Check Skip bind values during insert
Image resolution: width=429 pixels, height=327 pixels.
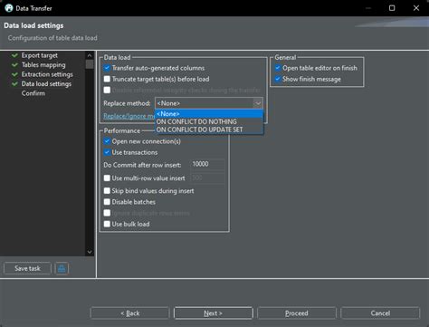point(107,191)
